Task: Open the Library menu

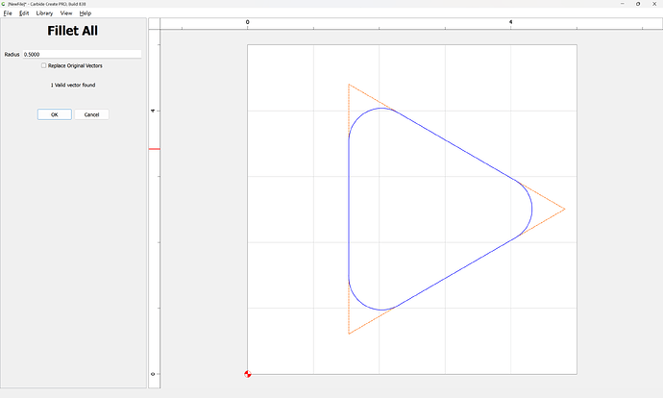Action: [44, 13]
